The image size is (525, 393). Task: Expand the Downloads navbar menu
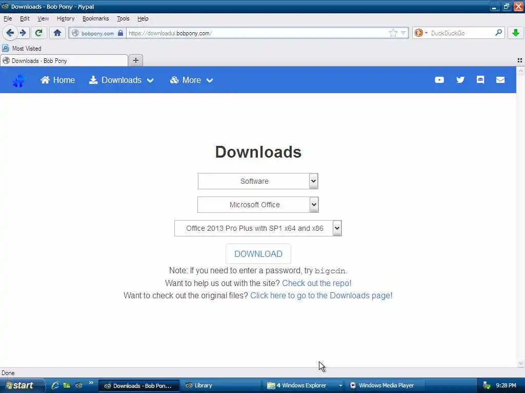pos(121,80)
